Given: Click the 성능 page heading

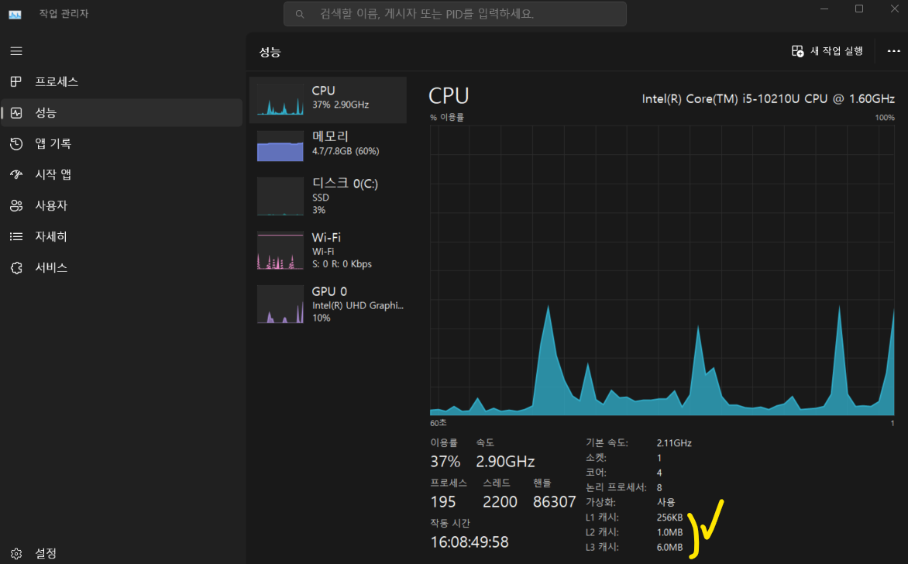Looking at the screenshot, I should pyautogui.click(x=270, y=52).
